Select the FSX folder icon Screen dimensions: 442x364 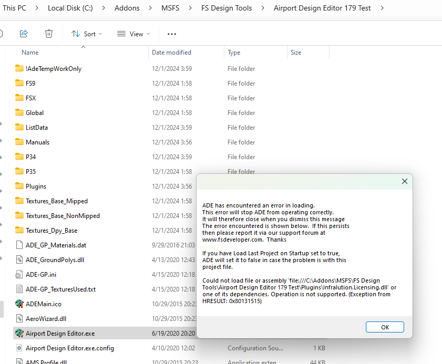(19, 98)
